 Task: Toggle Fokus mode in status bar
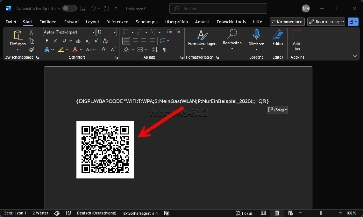pos(244,213)
